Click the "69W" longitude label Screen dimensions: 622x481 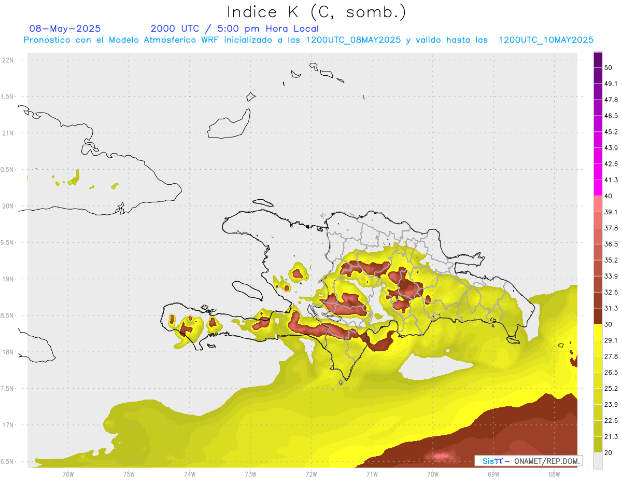(x=493, y=474)
